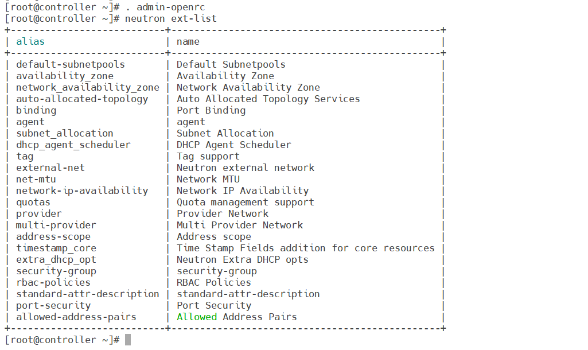Image resolution: width=588 pixels, height=350 pixels.
Task: Select the 'rbac-policies' alias
Action: (53, 282)
